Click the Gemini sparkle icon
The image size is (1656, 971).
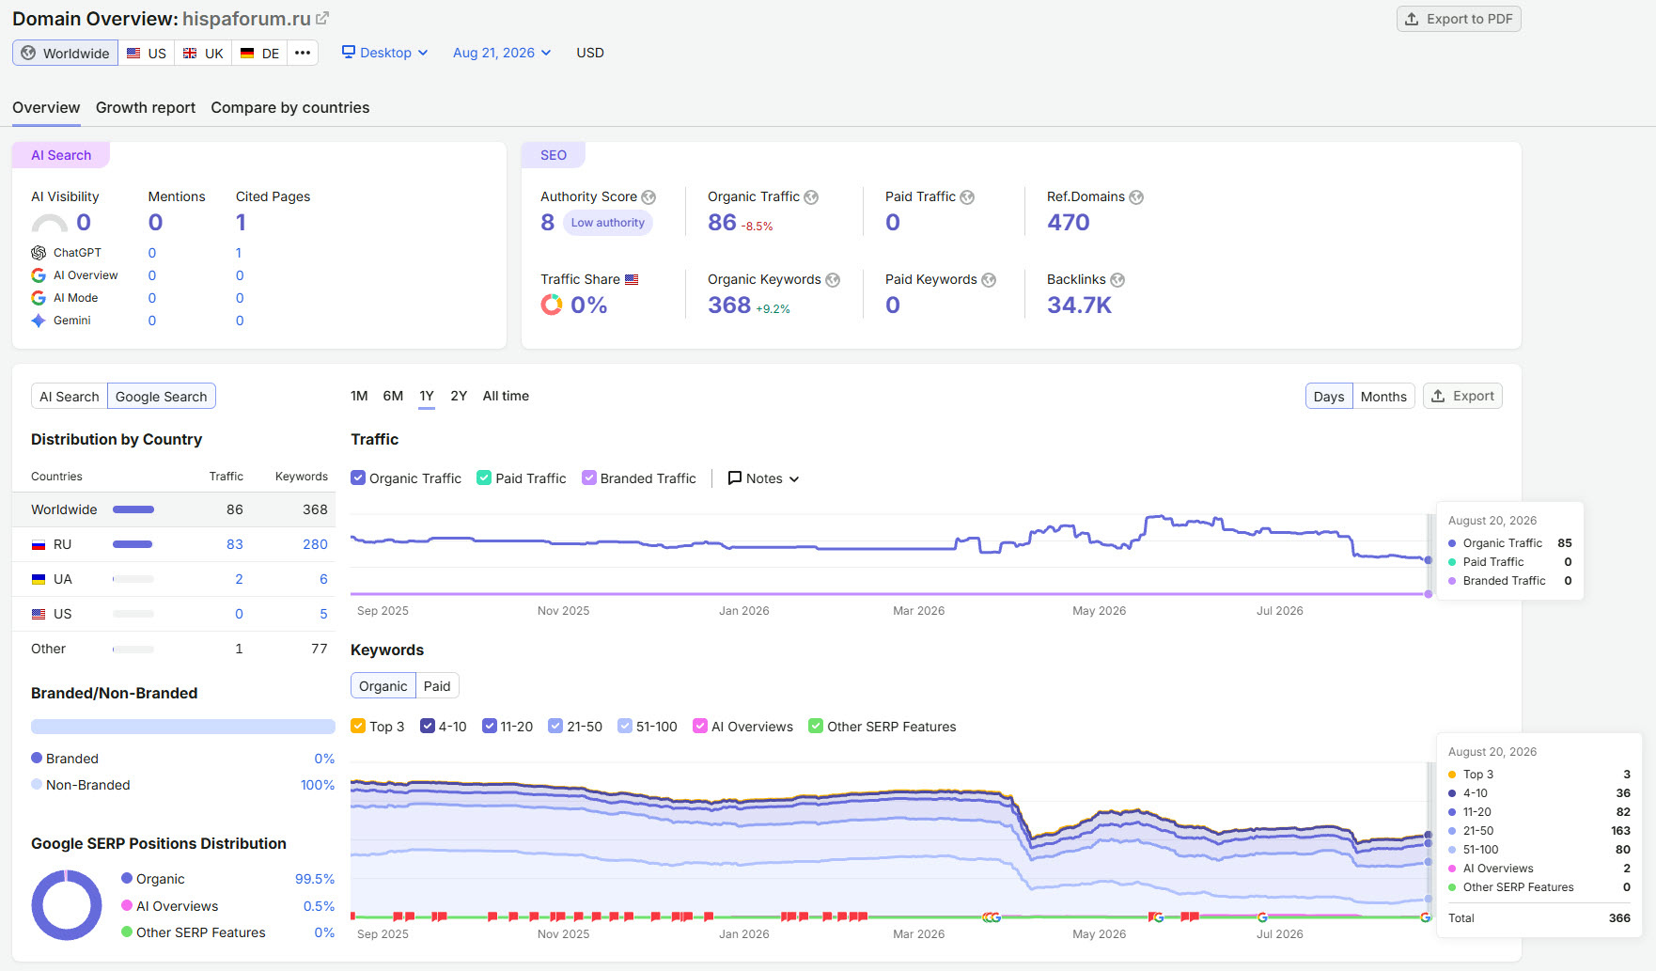tap(39, 321)
